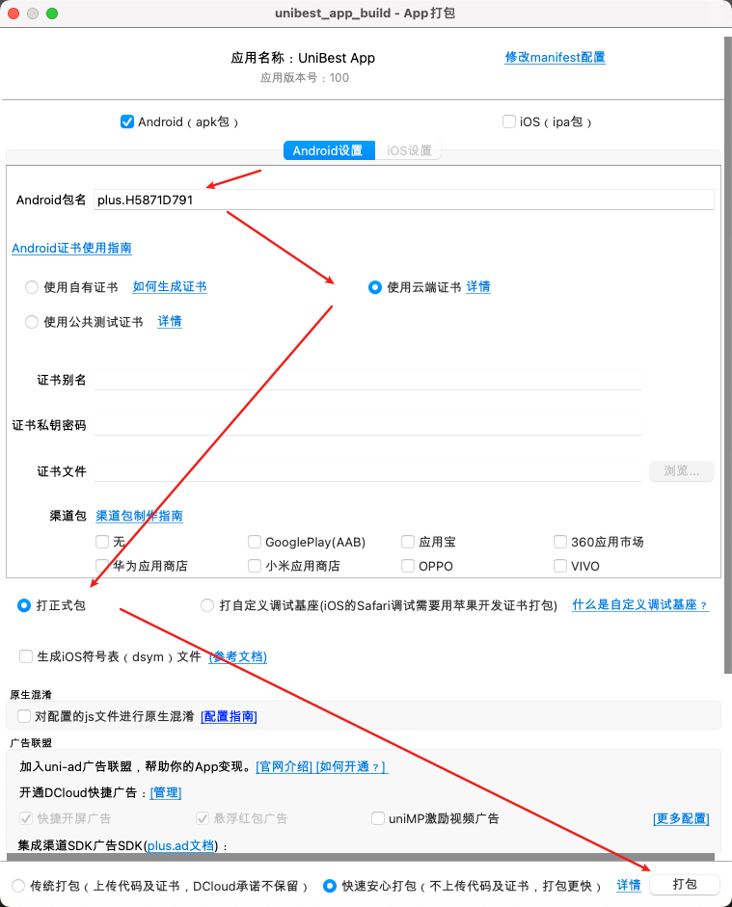Open the 配置指南 link
Screen dimensions: 732x907
(229, 717)
